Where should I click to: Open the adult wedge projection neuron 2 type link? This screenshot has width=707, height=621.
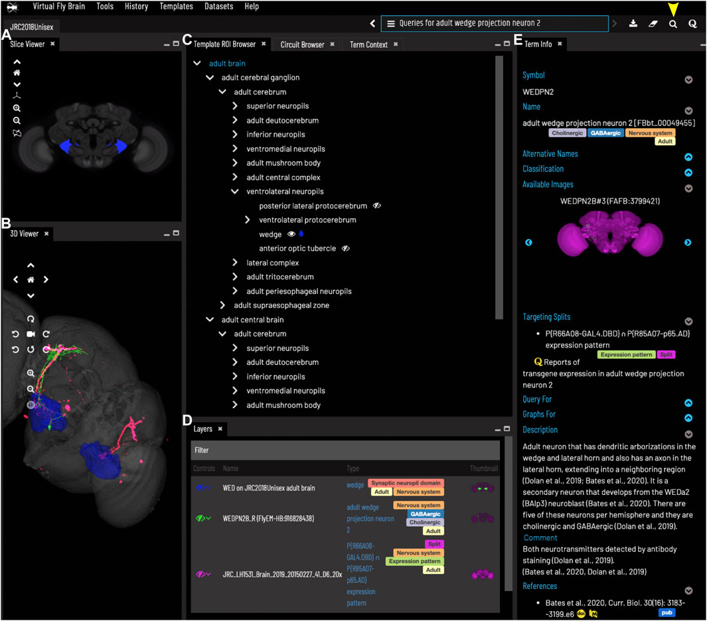(370, 519)
